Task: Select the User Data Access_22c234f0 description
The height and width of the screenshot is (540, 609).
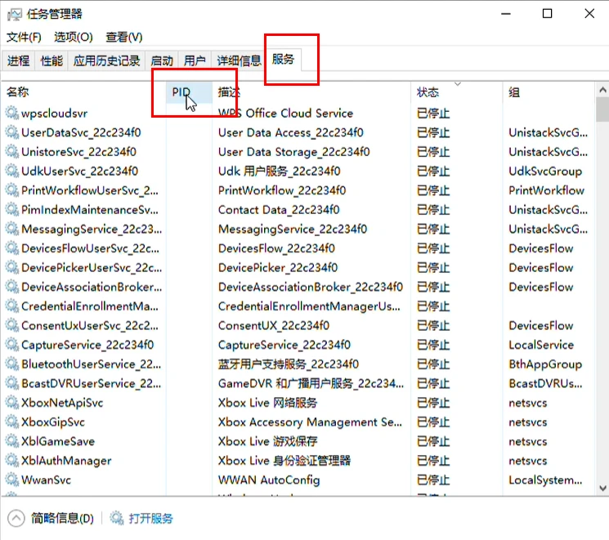Action: tap(290, 132)
